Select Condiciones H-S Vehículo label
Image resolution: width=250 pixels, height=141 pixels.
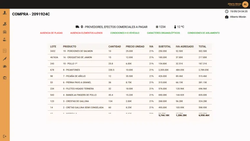click(125, 33)
